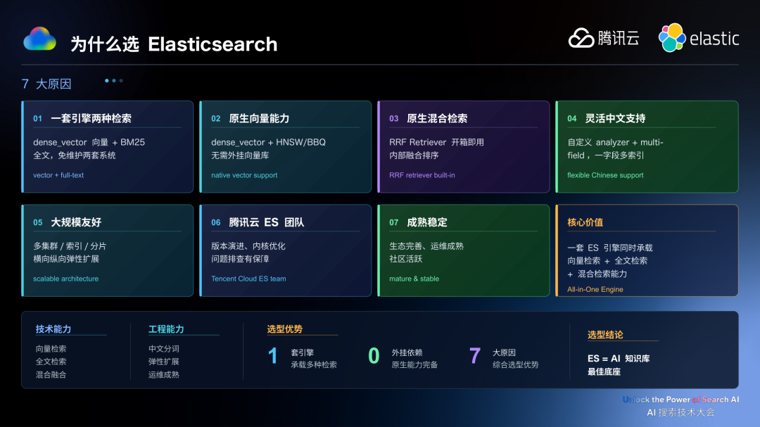Click the mature & stable caption
Viewport: 760px width, 427px height.
click(x=414, y=279)
